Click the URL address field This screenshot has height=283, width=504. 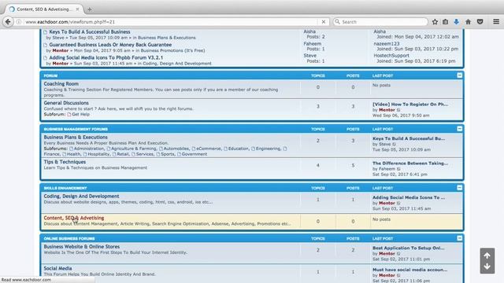172,22
